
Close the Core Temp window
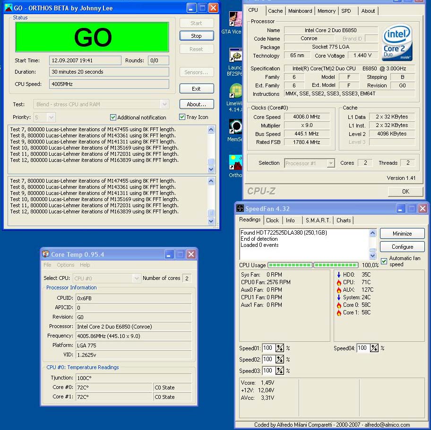tap(191, 254)
